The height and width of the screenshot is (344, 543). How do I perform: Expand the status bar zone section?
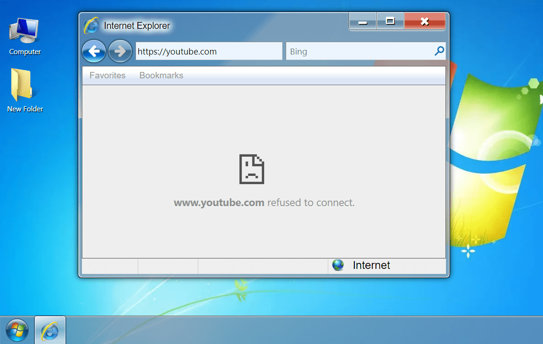click(x=387, y=265)
